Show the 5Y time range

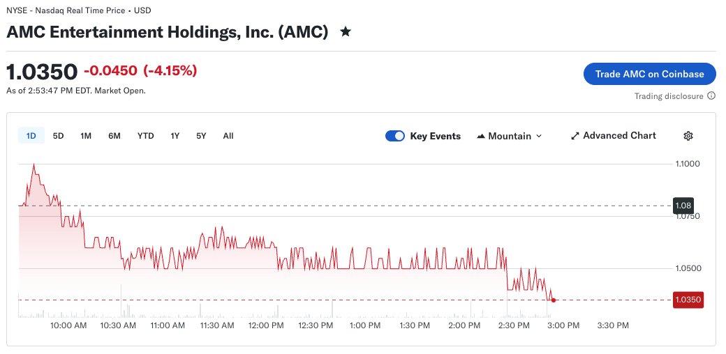tap(201, 136)
